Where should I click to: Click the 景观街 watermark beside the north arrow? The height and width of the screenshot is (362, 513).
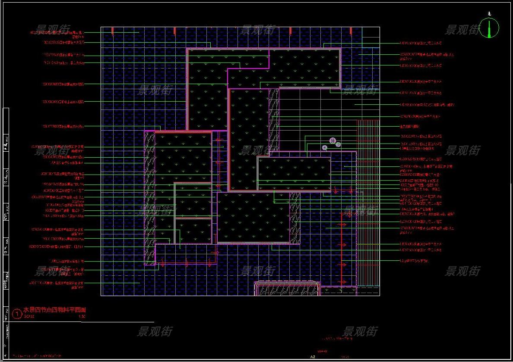(462, 30)
